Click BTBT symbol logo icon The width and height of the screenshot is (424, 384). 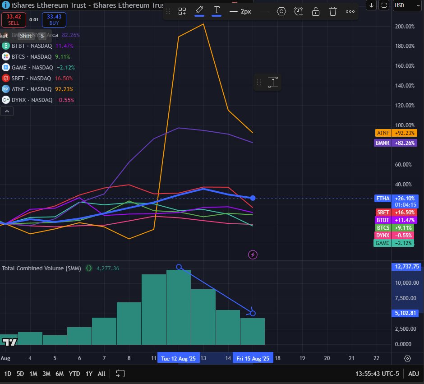point(6,46)
